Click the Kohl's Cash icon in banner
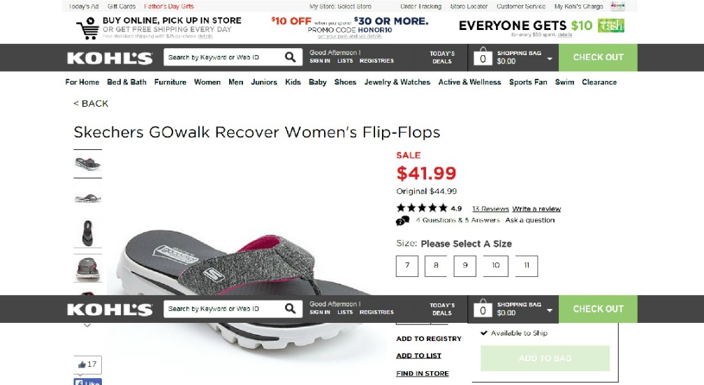Viewport: 704px width, 385px height. [610, 26]
